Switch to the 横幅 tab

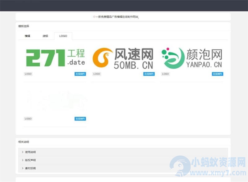tap(27, 36)
